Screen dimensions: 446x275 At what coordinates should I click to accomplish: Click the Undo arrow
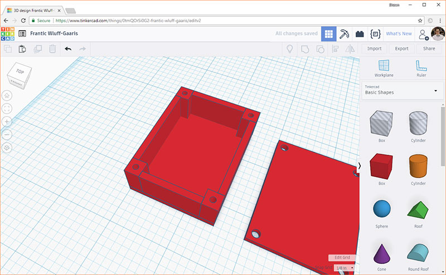[68, 49]
